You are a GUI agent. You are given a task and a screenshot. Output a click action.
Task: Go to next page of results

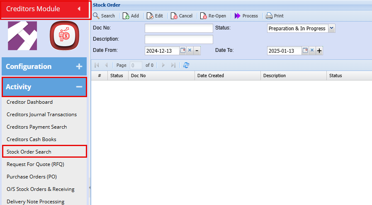[x=163, y=65]
